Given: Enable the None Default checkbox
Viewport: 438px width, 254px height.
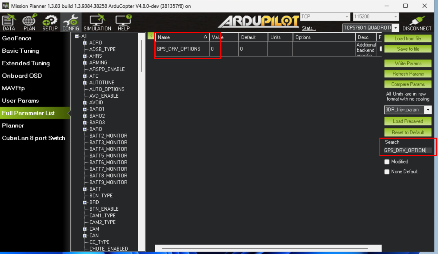Looking at the screenshot, I should tap(387, 172).
